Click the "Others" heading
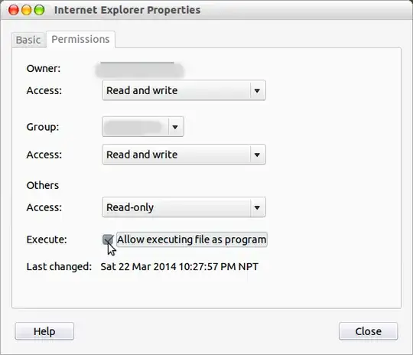This screenshot has height=355, width=413. pyautogui.click(x=43, y=185)
